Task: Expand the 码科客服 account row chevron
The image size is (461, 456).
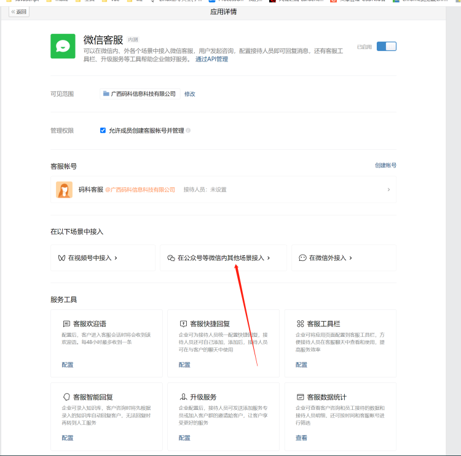Action: click(x=388, y=190)
